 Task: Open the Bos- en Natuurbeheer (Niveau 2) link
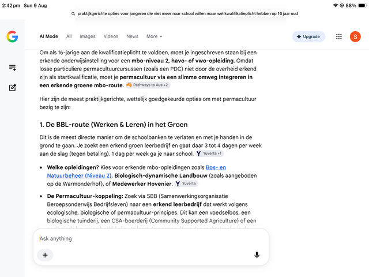(137, 171)
